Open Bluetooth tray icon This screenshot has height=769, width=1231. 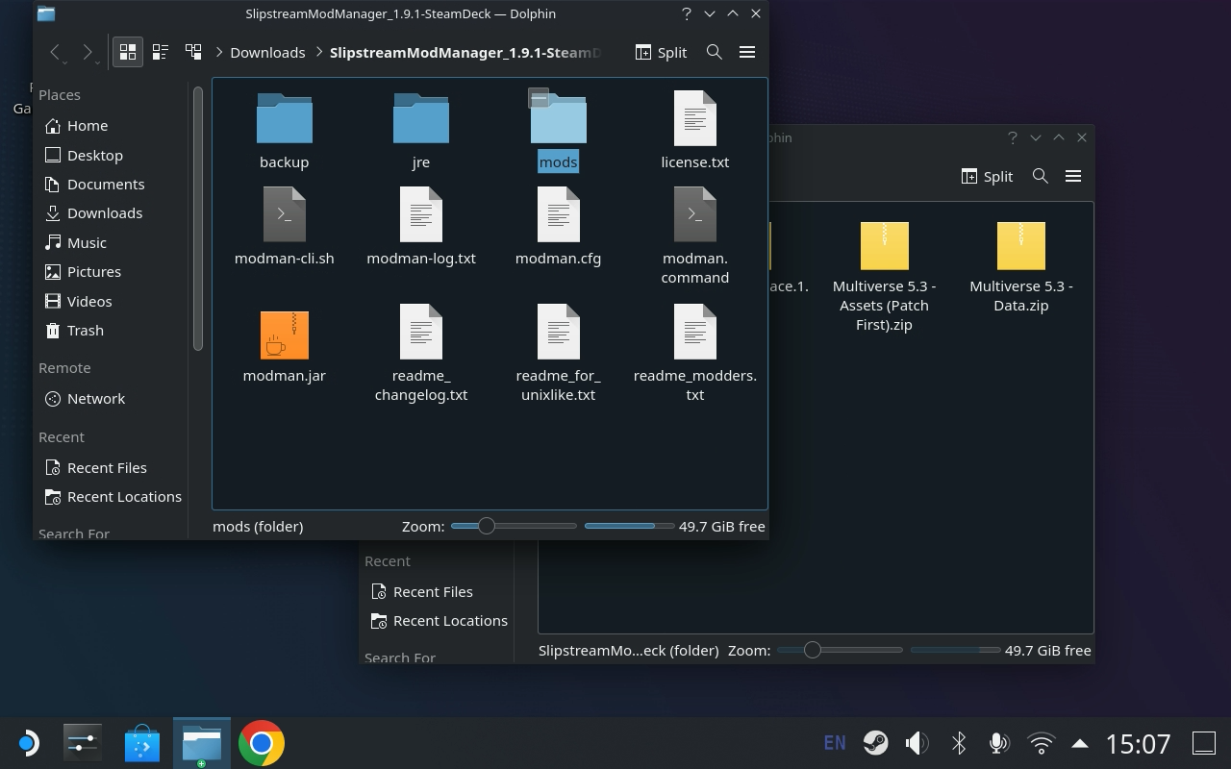(958, 743)
